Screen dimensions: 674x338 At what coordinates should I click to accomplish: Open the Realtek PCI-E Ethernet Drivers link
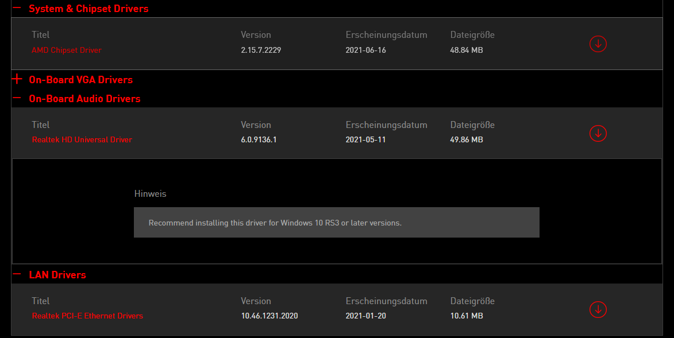pos(87,316)
